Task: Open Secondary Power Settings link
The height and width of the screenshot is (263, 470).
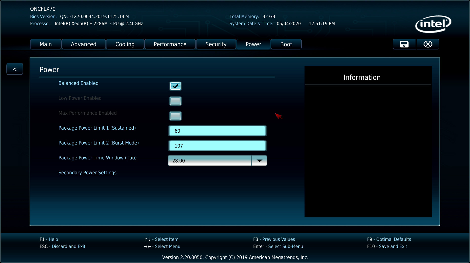Action: coord(87,173)
